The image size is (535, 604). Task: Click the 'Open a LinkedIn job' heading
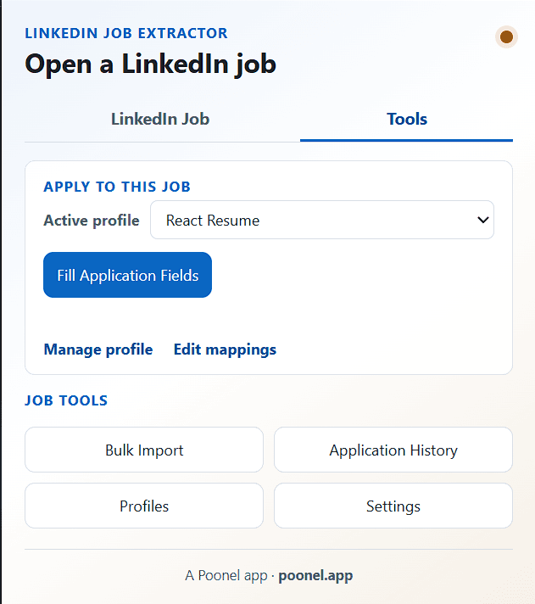[x=150, y=64]
